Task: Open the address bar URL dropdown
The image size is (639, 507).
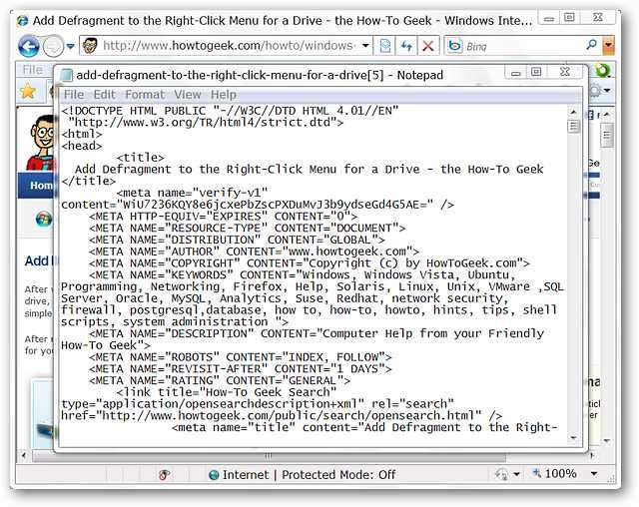Action: coord(365,46)
